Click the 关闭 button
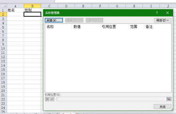This screenshot has height=114, width=176. click(x=163, y=107)
